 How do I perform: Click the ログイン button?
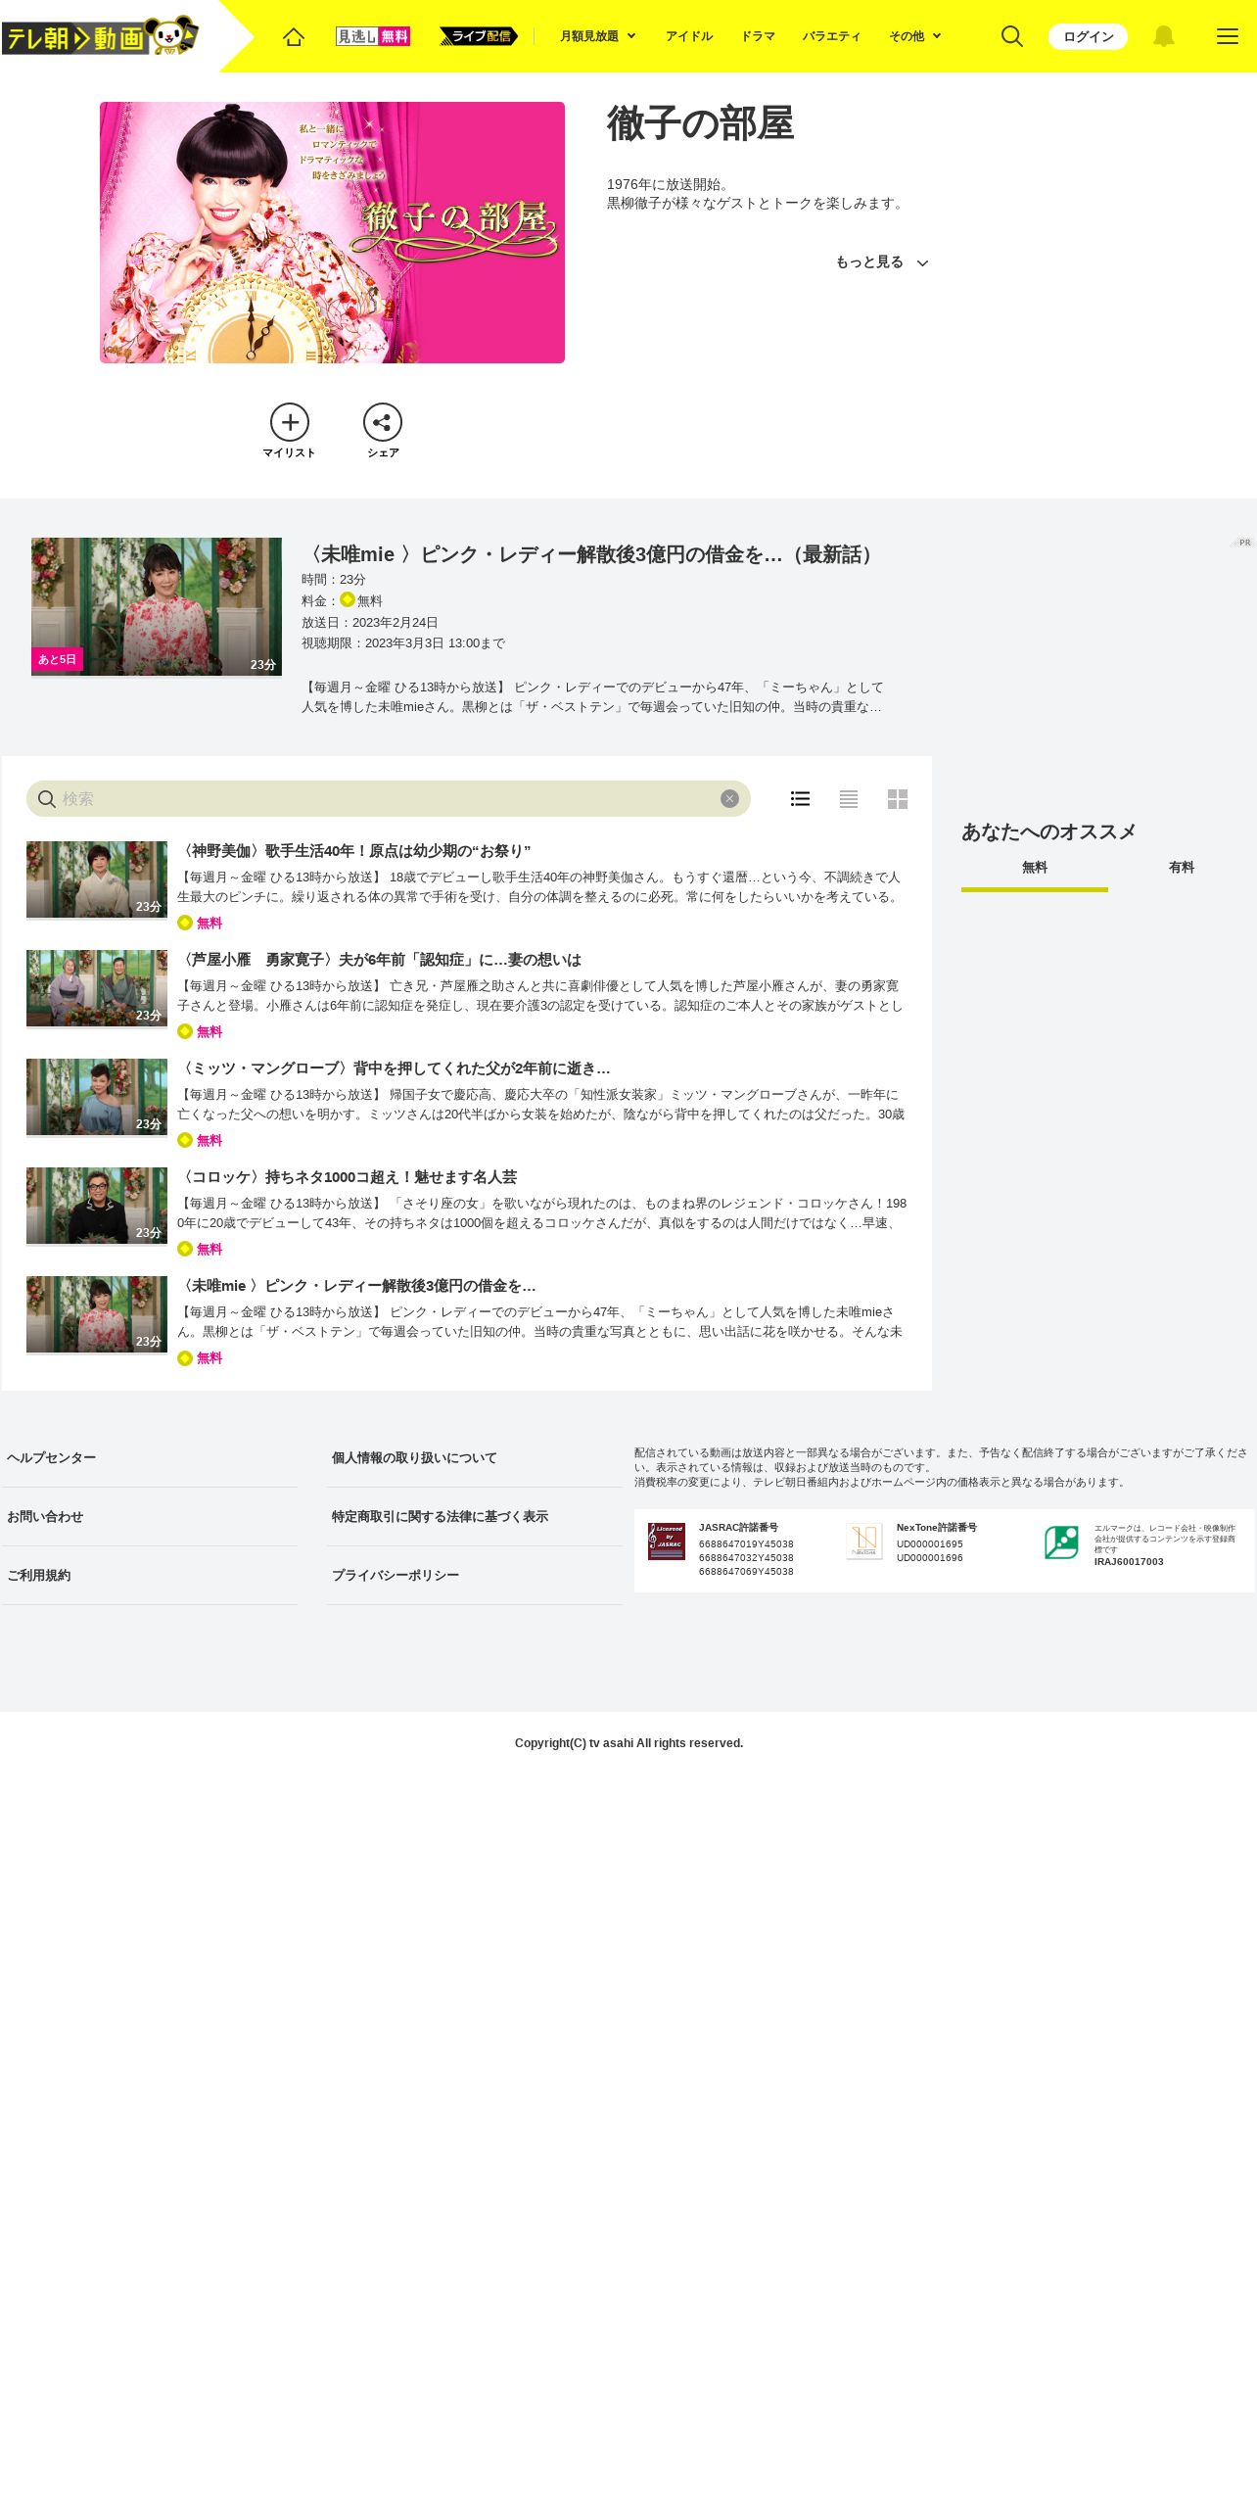click(1088, 36)
